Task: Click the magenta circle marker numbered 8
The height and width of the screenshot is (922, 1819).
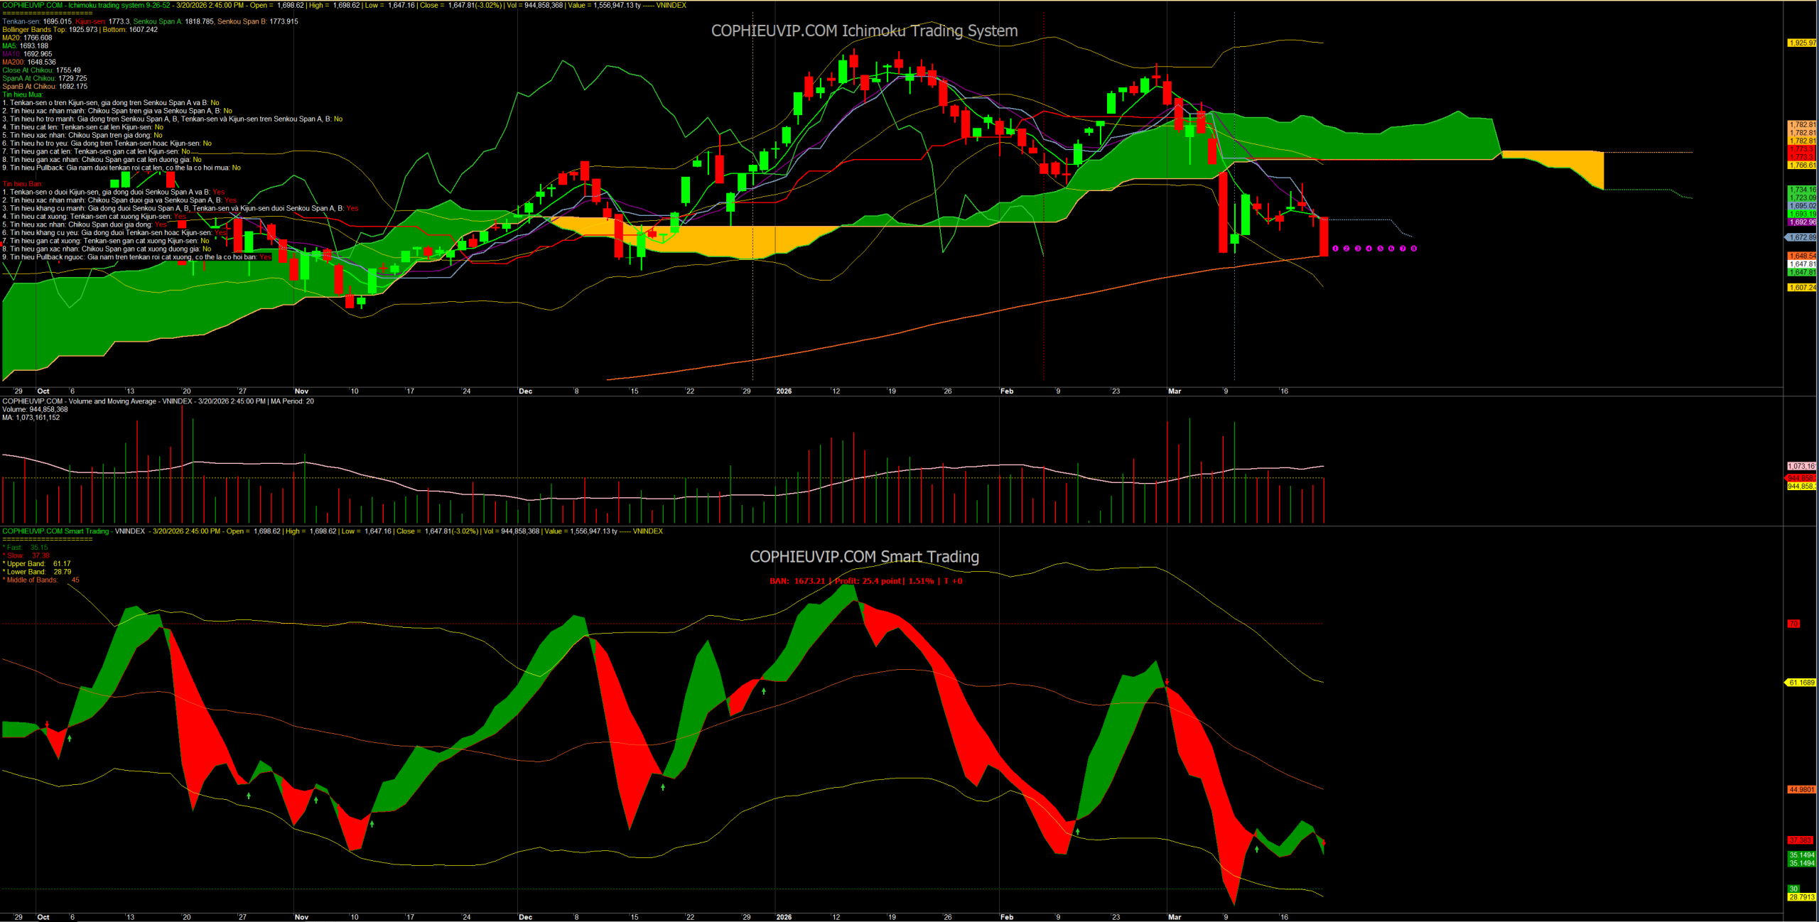Action: (x=1414, y=249)
